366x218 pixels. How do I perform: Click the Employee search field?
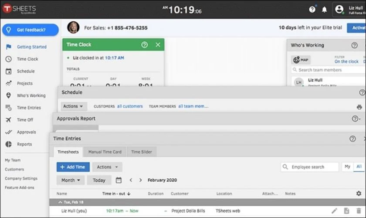pyautogui.click(x=310, y=167)
